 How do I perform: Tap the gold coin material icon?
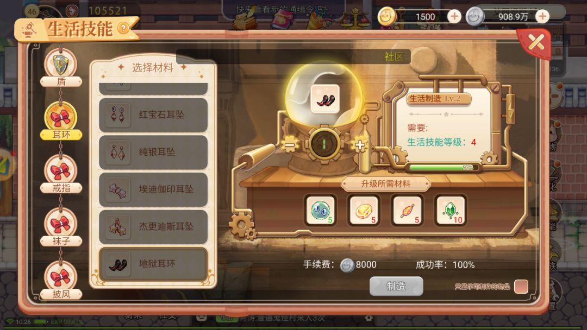click(364, 211)
